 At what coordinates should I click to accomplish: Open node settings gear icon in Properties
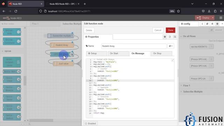[165, 37]
